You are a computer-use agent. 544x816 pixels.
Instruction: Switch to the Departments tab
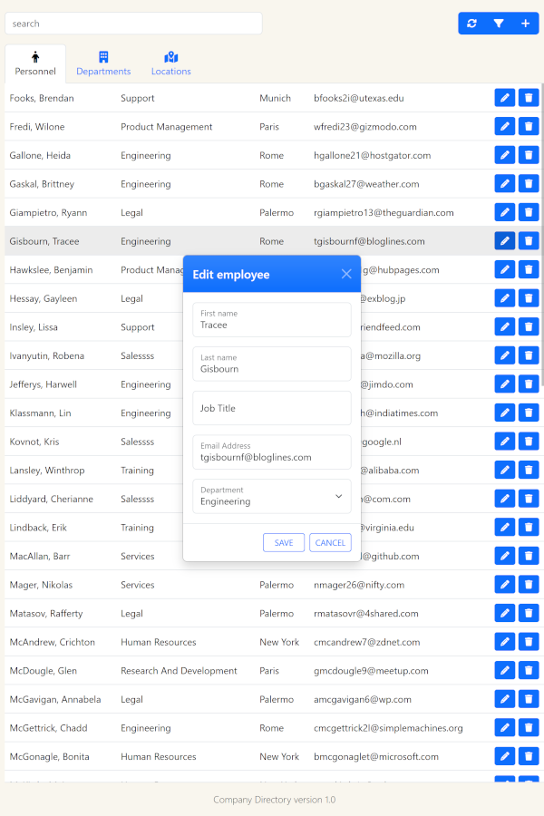pyautogui.click(x=103, y=63)
